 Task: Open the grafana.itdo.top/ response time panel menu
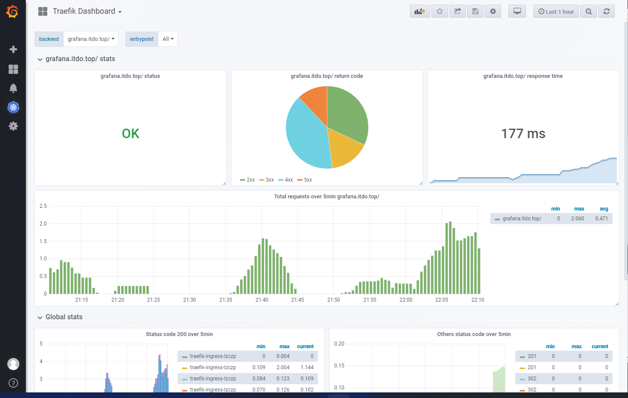tap(523, 76)
